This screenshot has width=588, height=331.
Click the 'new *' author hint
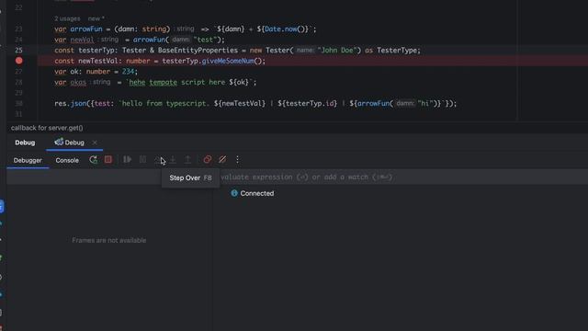tap(96, 18)
